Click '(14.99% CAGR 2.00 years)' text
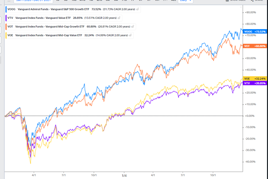 (112, 35)
